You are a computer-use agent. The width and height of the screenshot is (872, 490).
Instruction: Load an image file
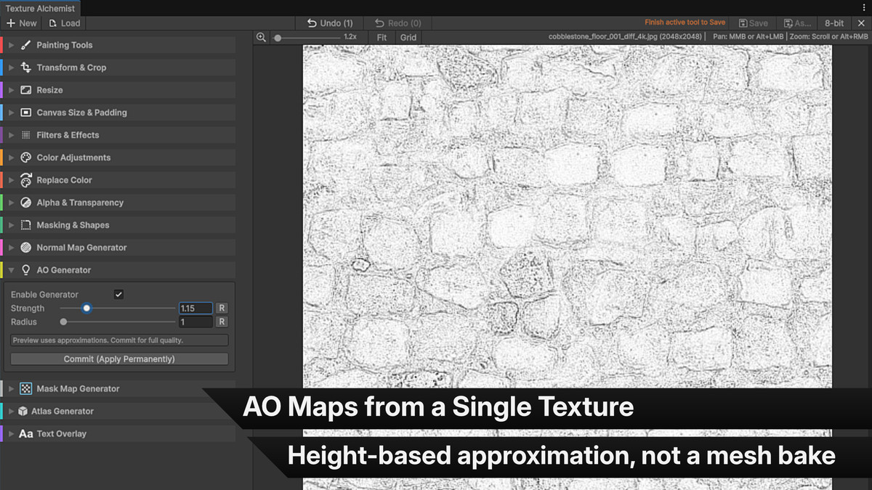(65, 23)
